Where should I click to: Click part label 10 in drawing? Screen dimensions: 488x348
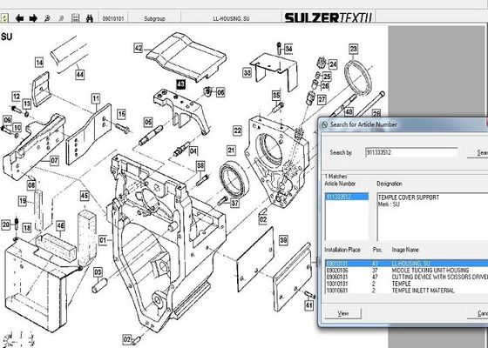(x=17, y=127)
